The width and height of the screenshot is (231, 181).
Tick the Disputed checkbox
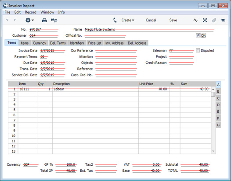click(198, 50)
